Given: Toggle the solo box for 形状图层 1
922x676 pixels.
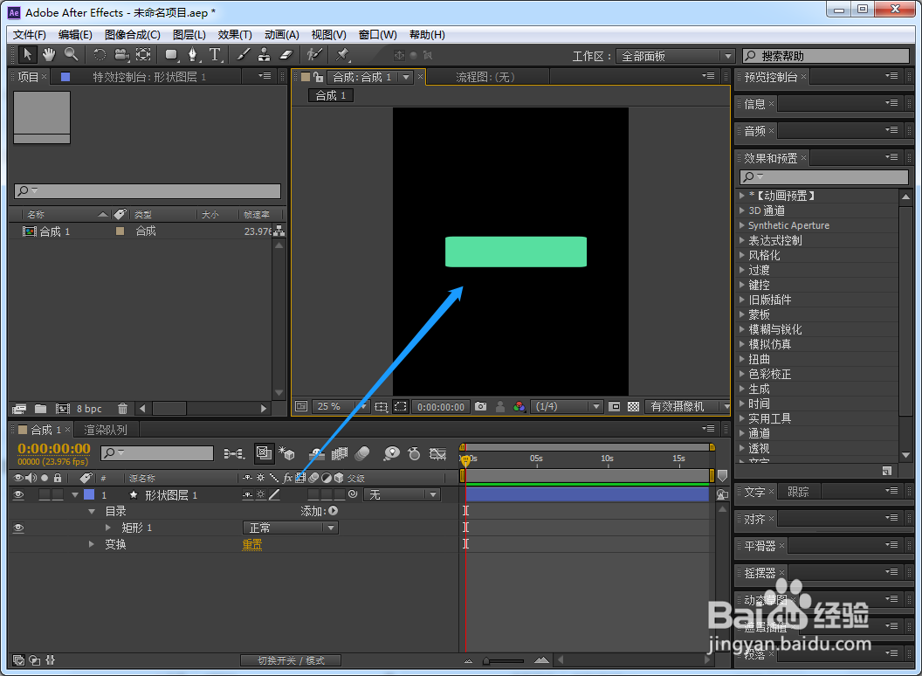Looking at the screenshot, I should pyautogui.click(x=45, y=495).
